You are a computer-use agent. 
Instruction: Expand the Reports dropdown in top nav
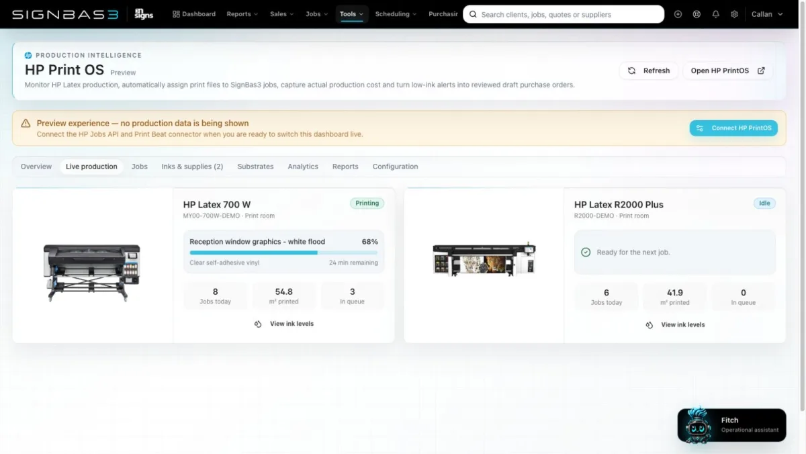coord(242,14)
